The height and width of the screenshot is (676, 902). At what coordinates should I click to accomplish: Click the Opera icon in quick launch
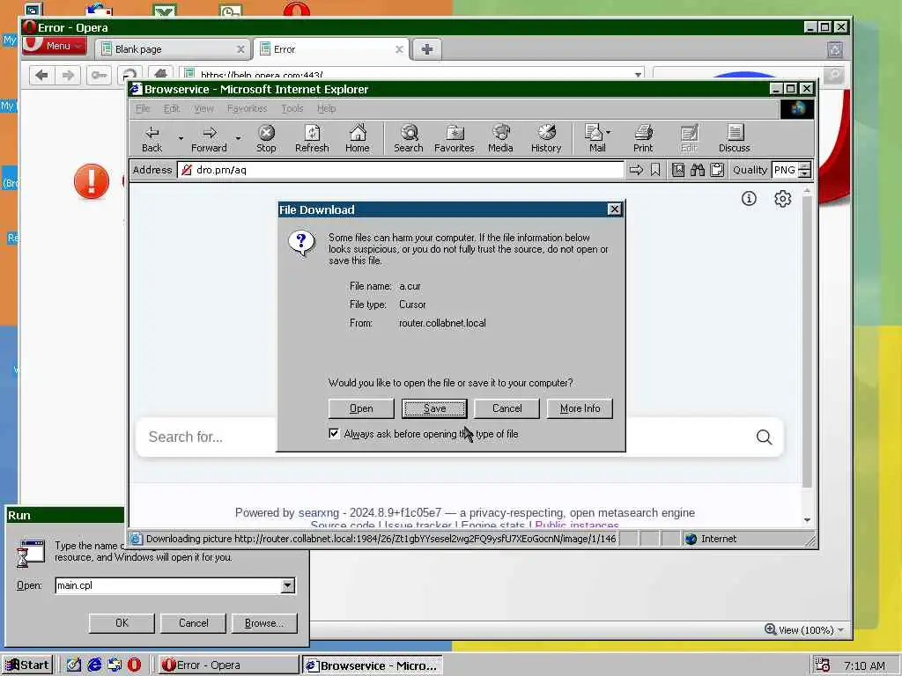point(134,665)
